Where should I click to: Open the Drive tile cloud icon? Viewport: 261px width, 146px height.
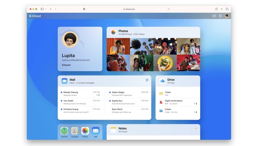click(162, 81)
